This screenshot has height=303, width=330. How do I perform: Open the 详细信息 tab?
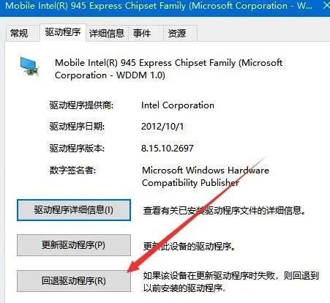point(107,33)
